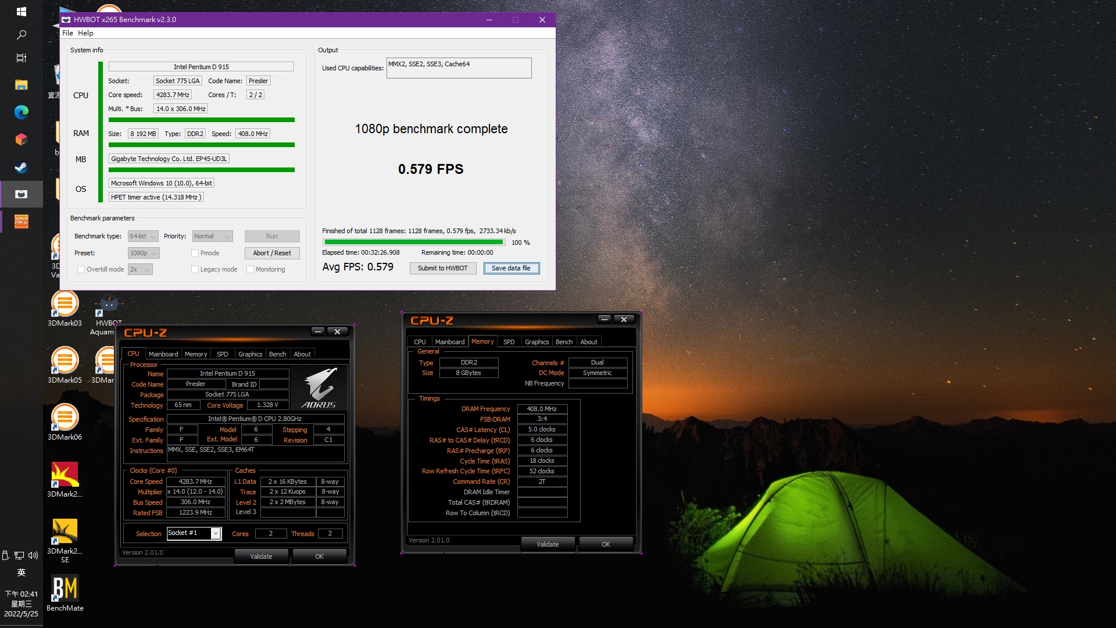This screenshot has width=1116, height=628.
Task: Open the File menu in HWBOT x265
Action: (x=67, y=33)
